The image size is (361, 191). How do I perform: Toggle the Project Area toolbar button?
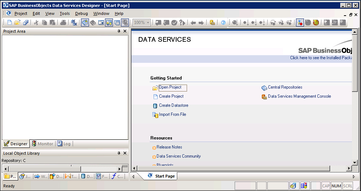tap(109, 23)
